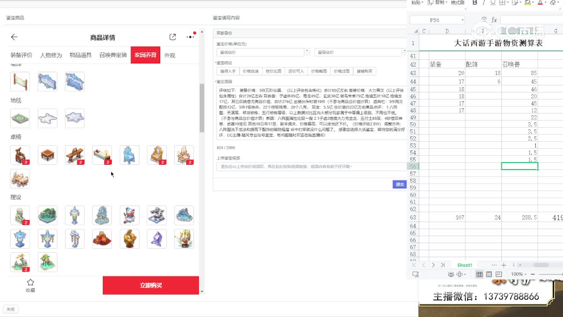This screenshot has height=317, width=563.
Task: Select the blue crystal chair under 桌椅
Action: pyautogui.click(x=129, y=155)
